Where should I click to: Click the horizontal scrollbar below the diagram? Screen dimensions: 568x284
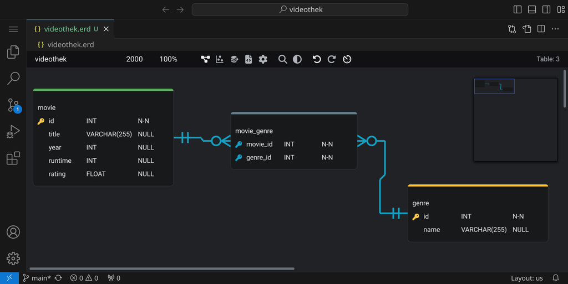point(162,269)
